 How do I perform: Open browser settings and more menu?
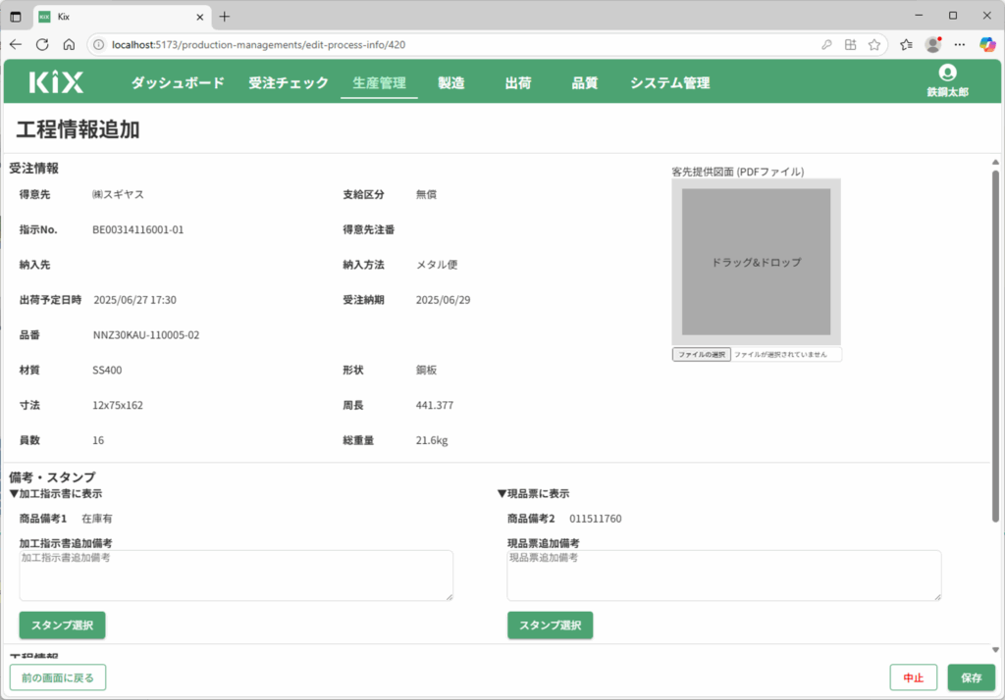click(960, 45)
